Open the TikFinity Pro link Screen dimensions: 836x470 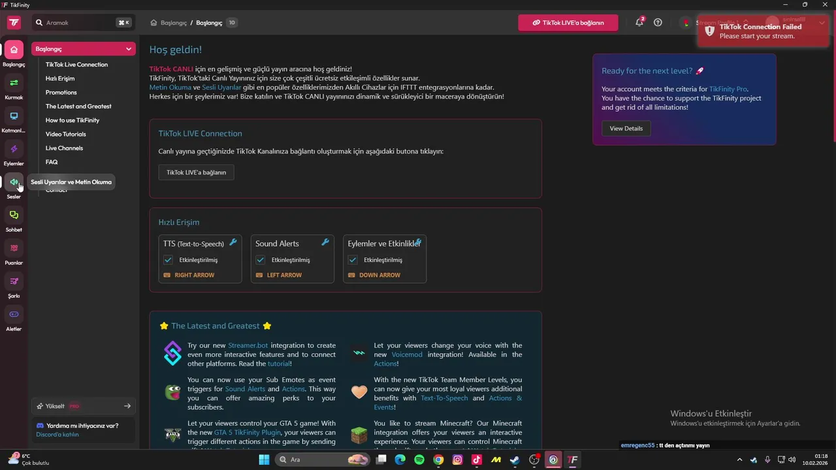tap(728, 89)
